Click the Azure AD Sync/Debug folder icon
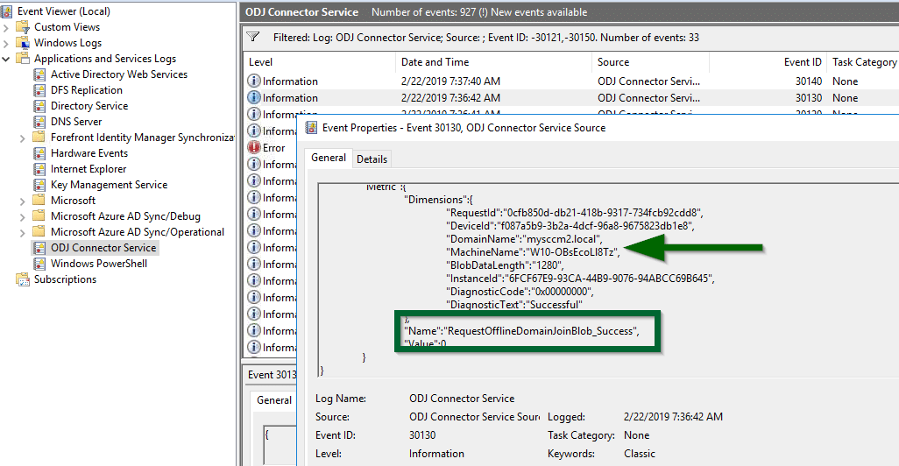The image size is (899, 466). tap(39, 216)
